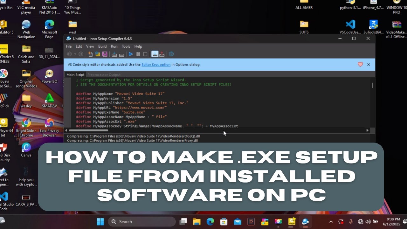Follow the Editor Keys option link

click(156, 65)
